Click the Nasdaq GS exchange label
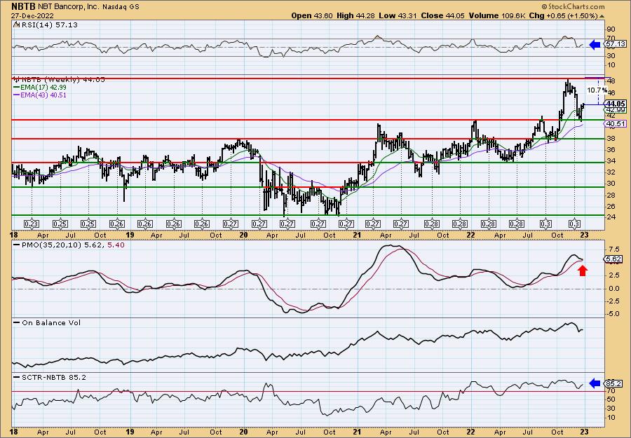This screenshot has width=631, height=438. tap(121, 7)
